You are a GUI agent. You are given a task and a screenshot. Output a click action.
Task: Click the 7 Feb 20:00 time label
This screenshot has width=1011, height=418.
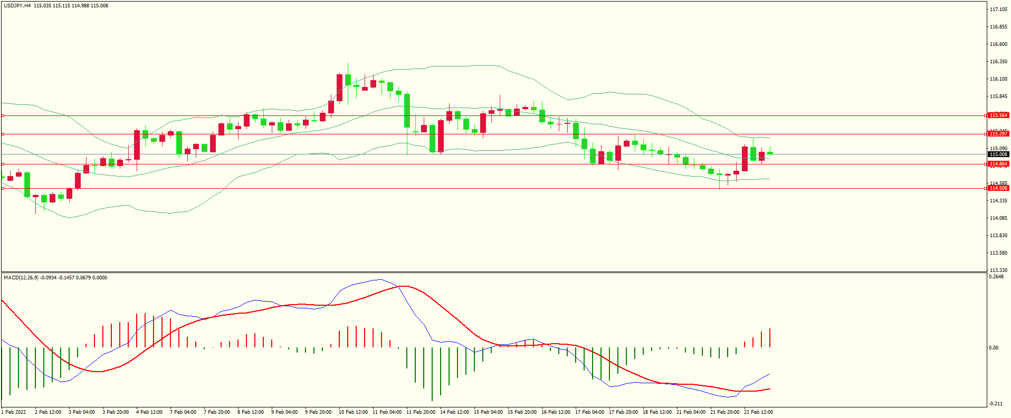coord(217,412)
